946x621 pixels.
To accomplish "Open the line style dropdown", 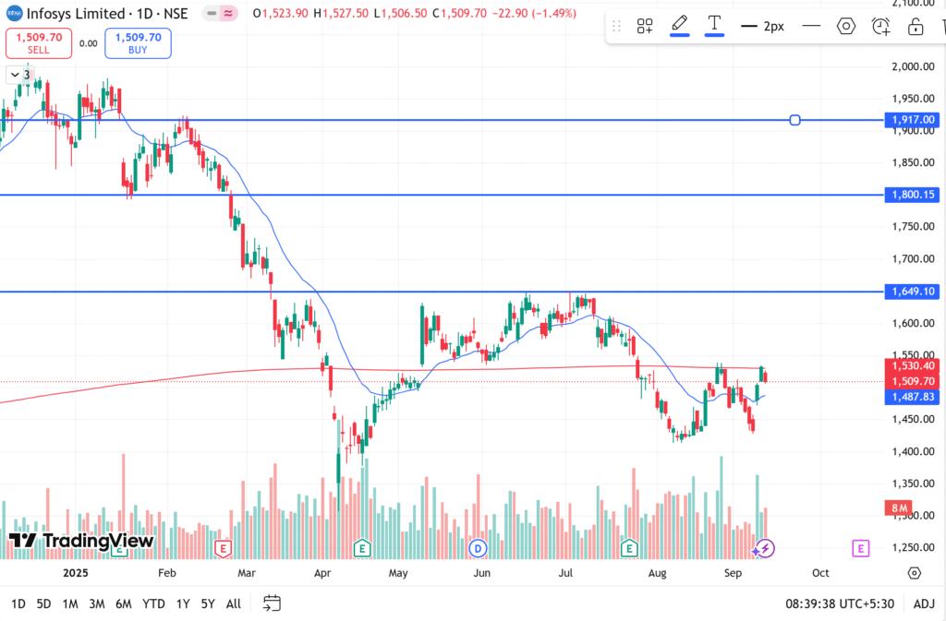I will [811, 26].
